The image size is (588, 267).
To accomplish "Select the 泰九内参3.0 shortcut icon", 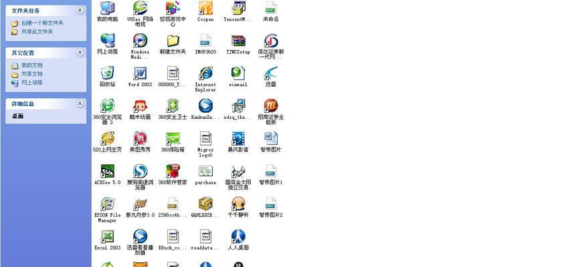I will pyautogui.click(x=140, y=204).
